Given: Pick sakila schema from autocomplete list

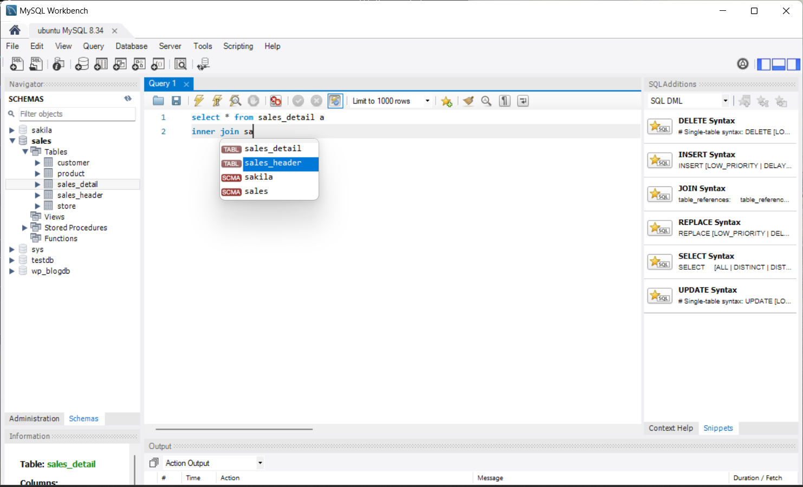Looking at the screenshot, I should click(269, 177).
